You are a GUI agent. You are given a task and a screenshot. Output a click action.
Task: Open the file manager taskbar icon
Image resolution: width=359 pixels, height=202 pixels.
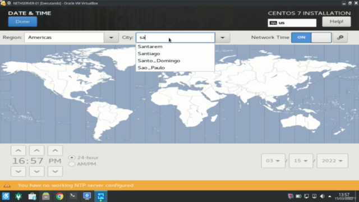[x=46, y=196]
